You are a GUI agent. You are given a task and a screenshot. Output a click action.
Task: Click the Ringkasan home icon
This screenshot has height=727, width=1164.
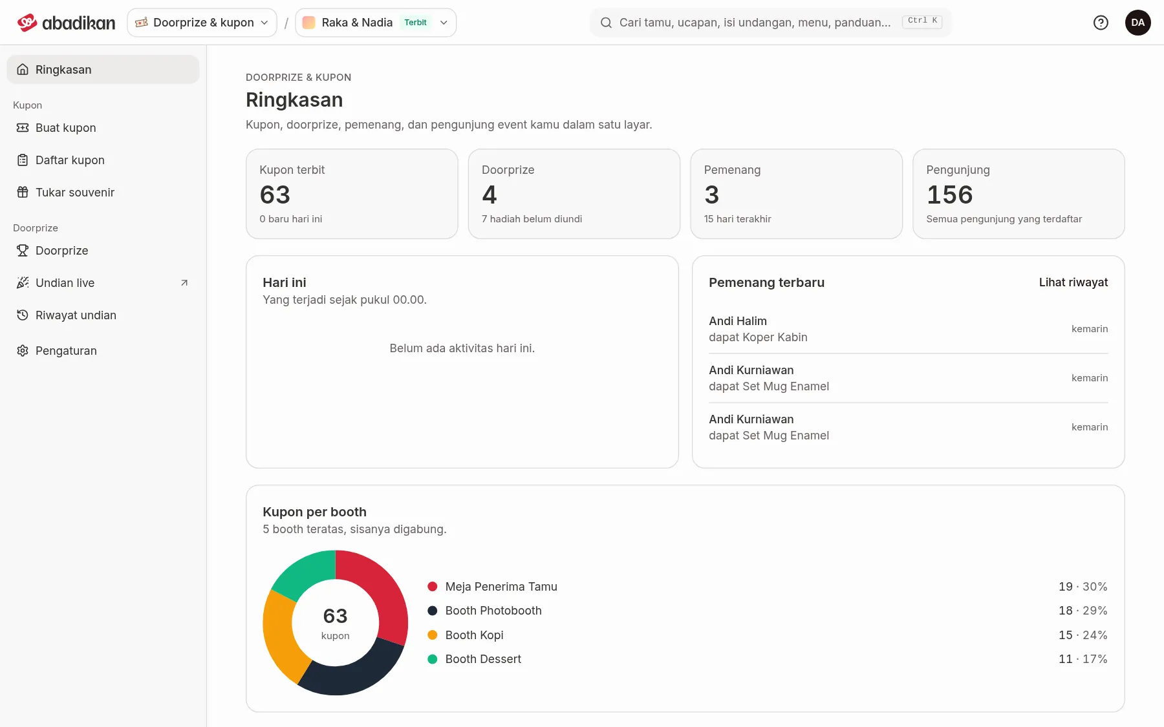pos(23,70)
